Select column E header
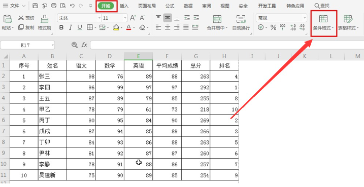Screen dimensions: 364x187 [139, 56]
